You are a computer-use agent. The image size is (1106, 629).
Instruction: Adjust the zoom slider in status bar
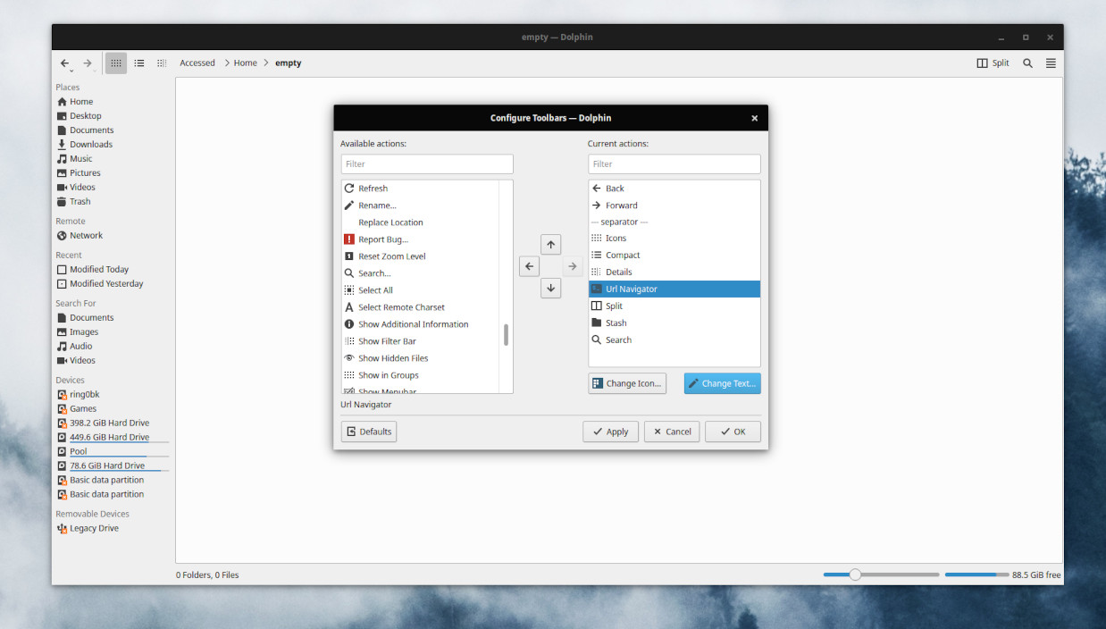click(x=855, y=574)
